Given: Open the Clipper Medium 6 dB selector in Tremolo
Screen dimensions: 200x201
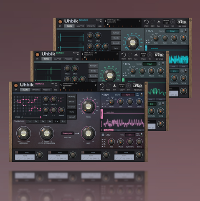Looking at the screenshot, I should click(x=122, y=85).
